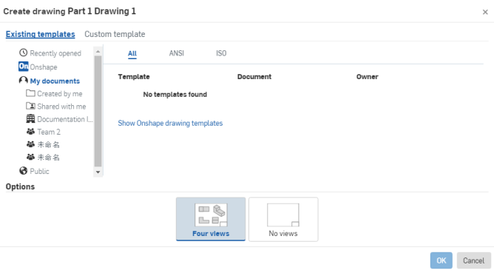Image resolution: width=494 pixels, height=273 pixels.
Task: Switch to the ANSI filter tab
Action: pos(177,53)
